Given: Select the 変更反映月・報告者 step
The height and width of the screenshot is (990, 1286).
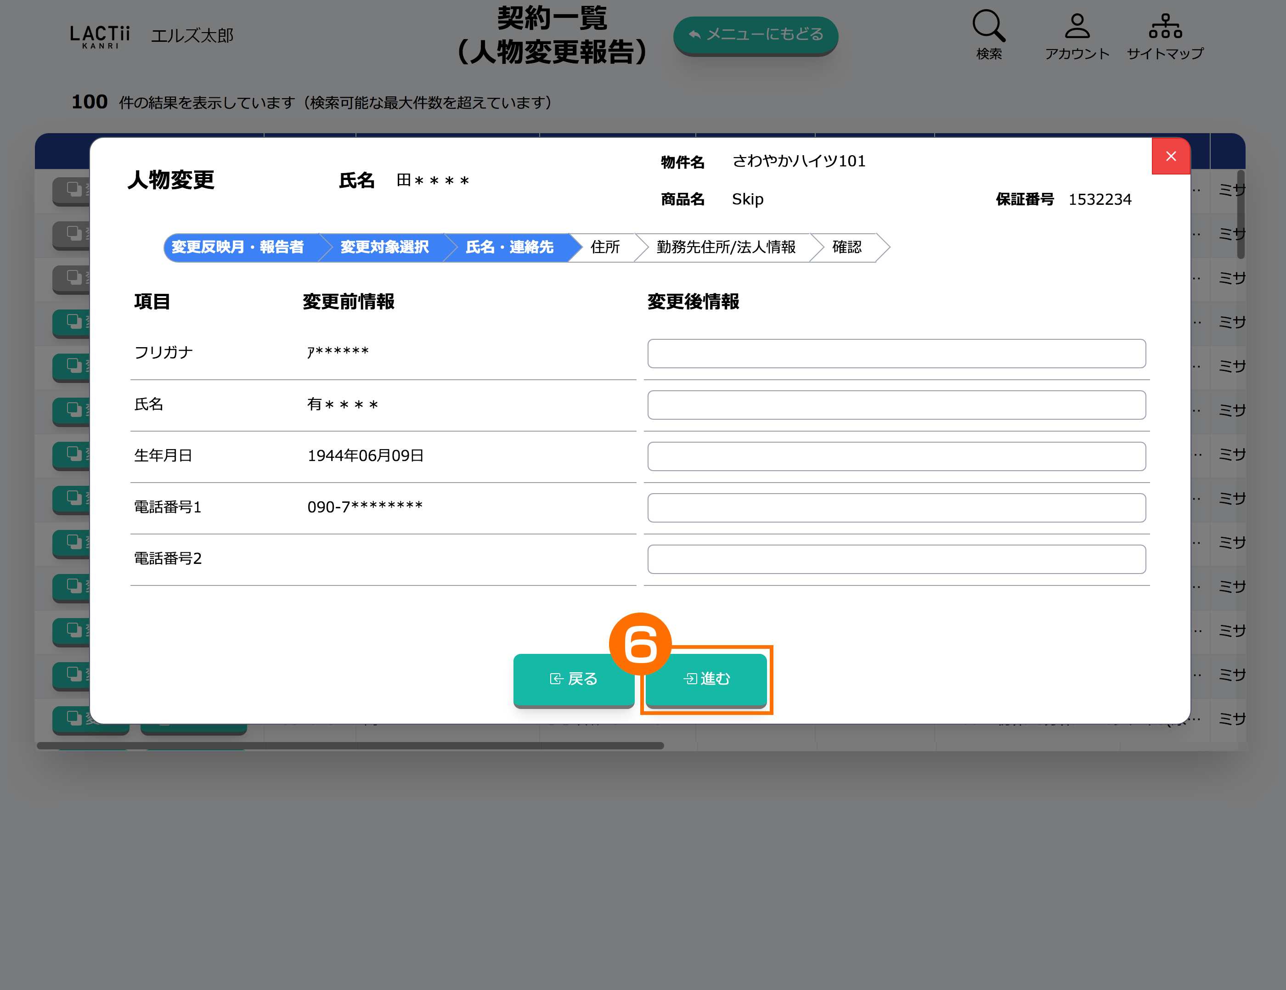Looking at the screenshot, I should click(x=238, y=247).
